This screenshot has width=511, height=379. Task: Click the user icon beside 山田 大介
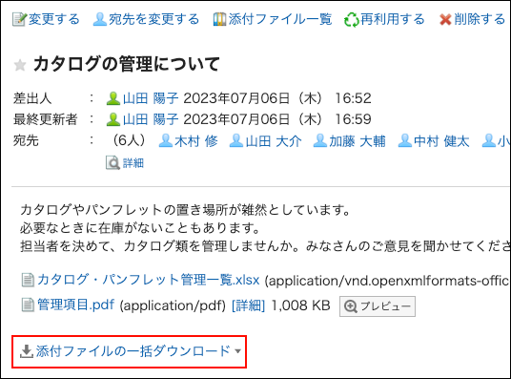click(236, 141)
